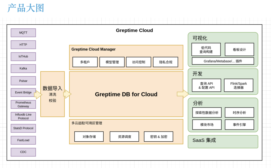The width and height of the screenshot is (271, 168).
Task: Click the CDC data source block
Action: pyautogui.click(x=23, y=152)
